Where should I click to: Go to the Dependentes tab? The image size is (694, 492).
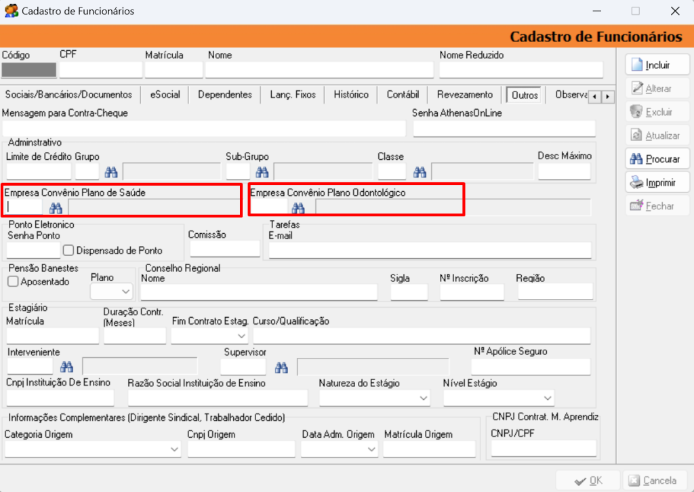225,95
